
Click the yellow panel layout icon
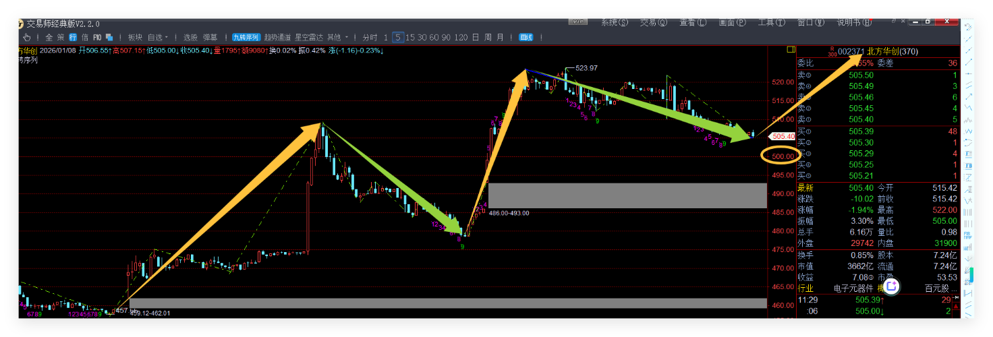tap(791, 49)
